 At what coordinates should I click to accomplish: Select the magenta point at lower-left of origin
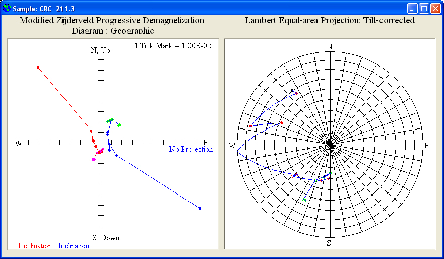[x=94, y=159]
